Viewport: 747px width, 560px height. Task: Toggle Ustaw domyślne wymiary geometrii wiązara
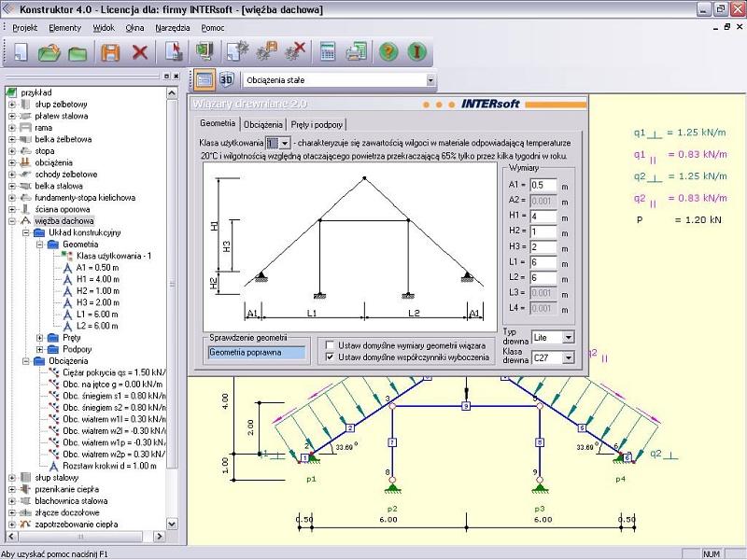click(330, 345)
